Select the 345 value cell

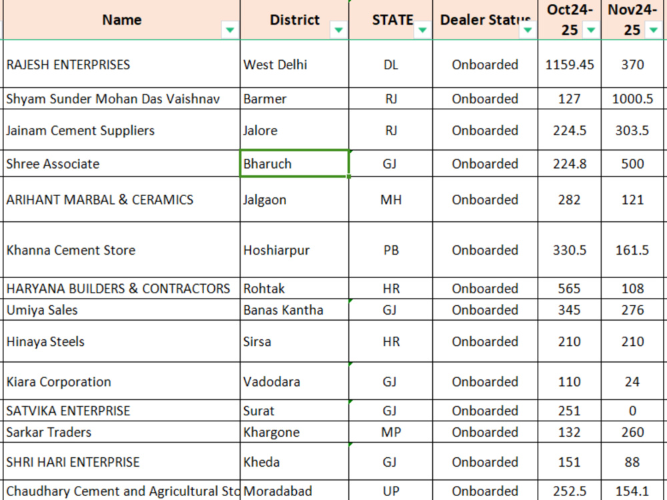pos(570,309)
